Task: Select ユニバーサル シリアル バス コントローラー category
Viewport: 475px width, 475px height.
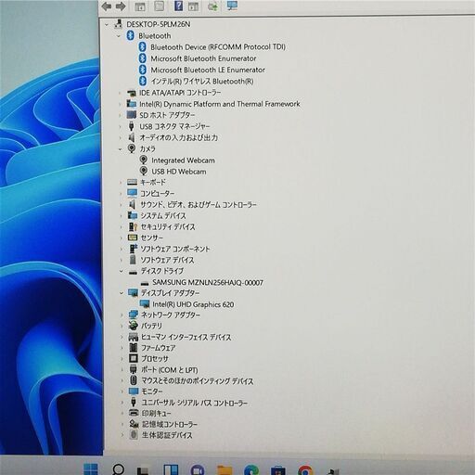Action: coord(195,403)
